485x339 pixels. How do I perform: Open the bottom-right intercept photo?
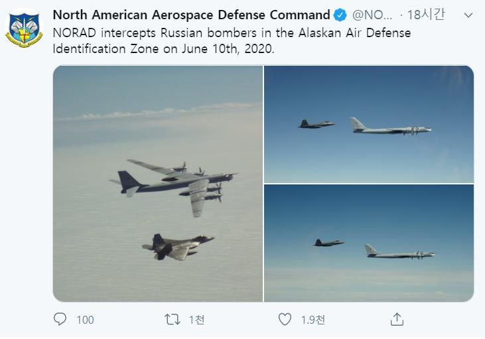tap(369, 243)
